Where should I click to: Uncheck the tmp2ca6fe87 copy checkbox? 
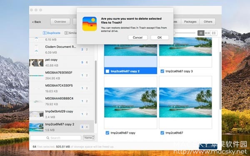point(107,133)
